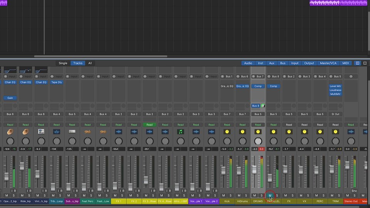The width and height of the screenshot is (370, 208).
Task: Click the keyboard icon on Sub..s_bip strip
Action: (x=72, y=132)
